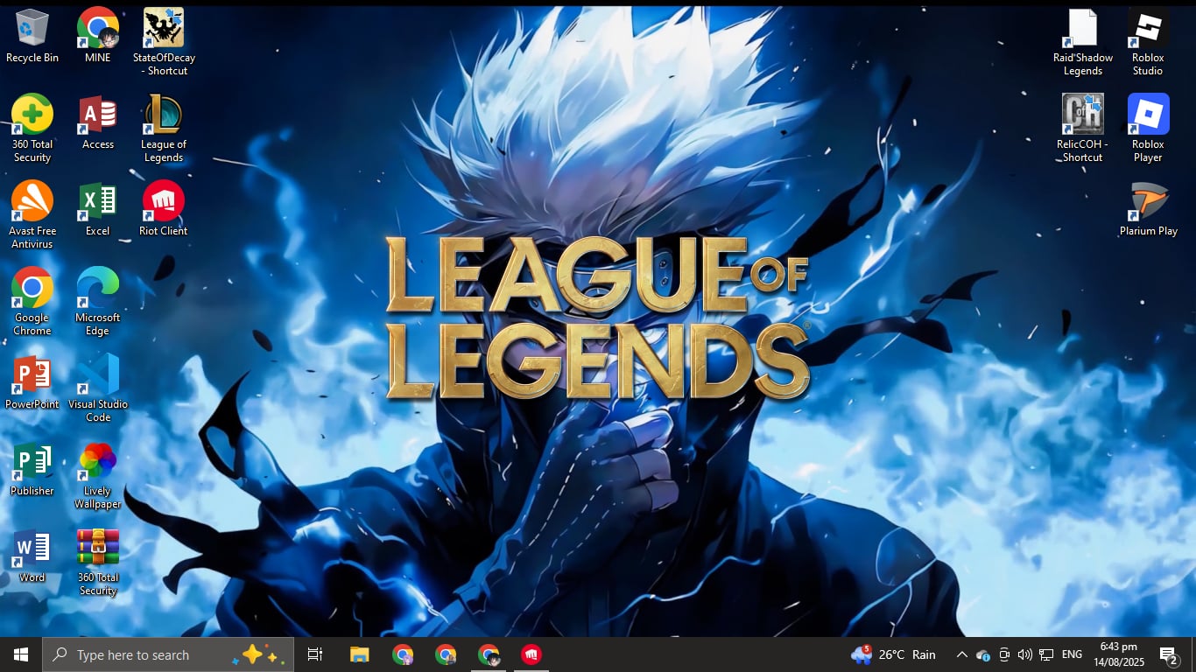
Task: Select the Microsoft Edge desktop shortcut
Action: pos(98,302)
